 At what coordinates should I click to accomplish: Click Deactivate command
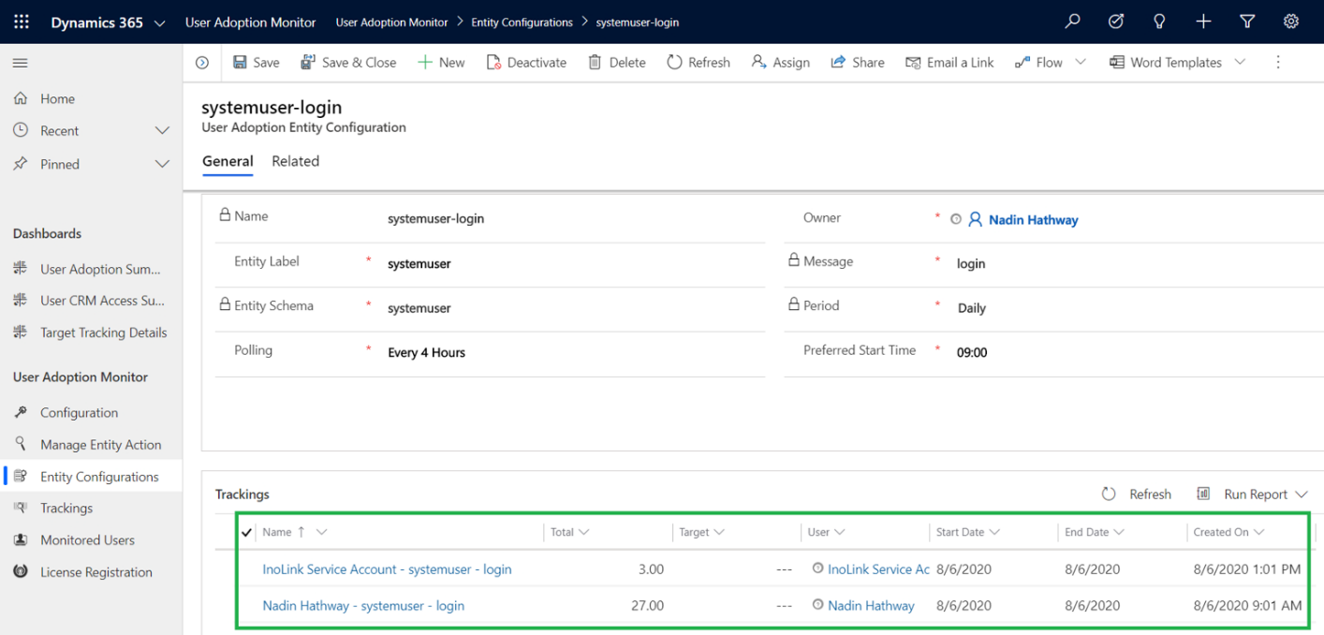pyautogui.click(x=526, y=63)
